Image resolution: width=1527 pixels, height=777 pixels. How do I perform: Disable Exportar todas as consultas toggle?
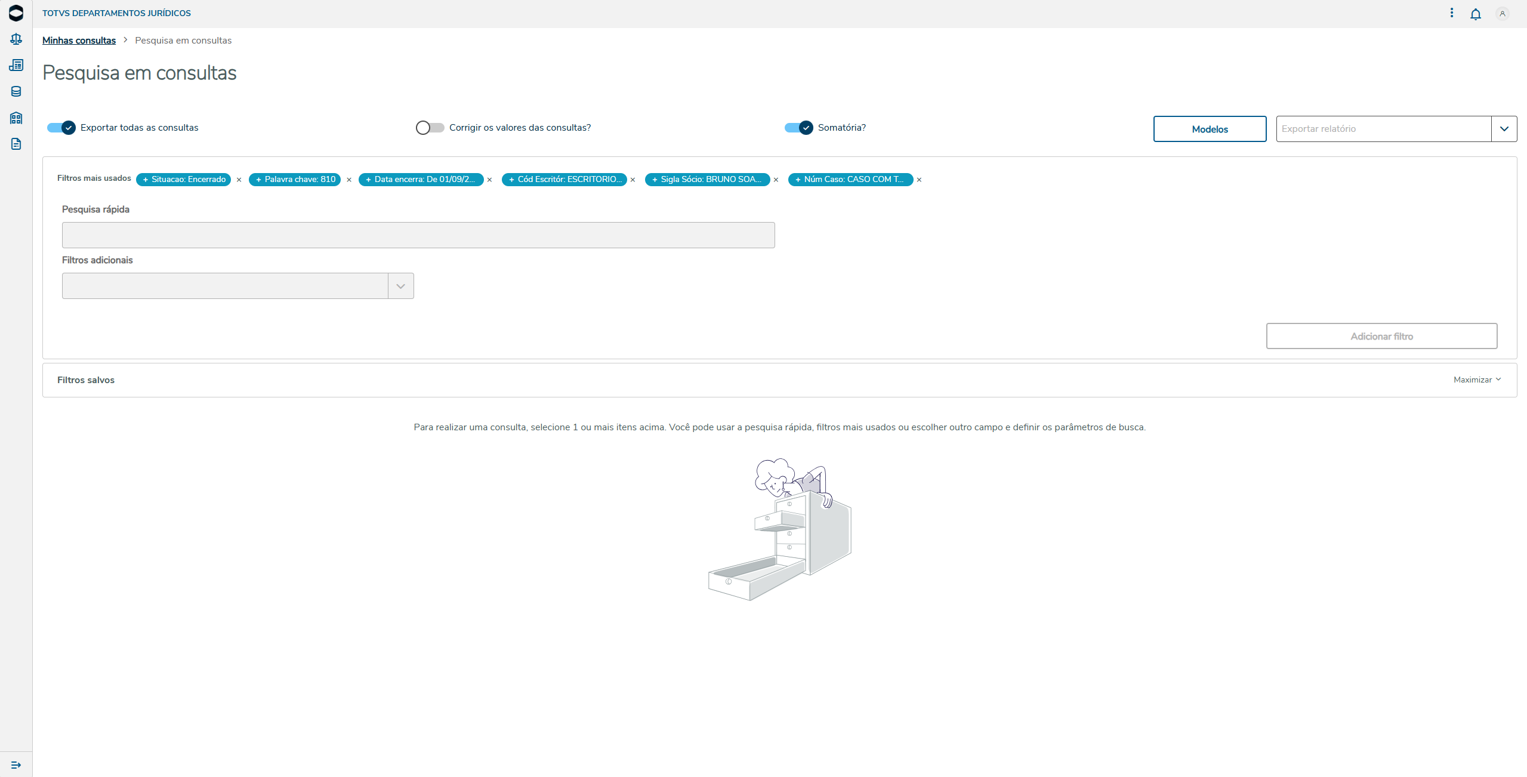(62, 128)
